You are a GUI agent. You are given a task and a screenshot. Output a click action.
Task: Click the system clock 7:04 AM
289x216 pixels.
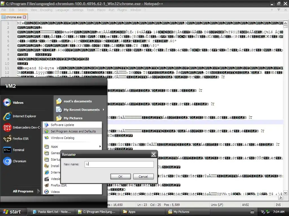(x=279, y=212)
